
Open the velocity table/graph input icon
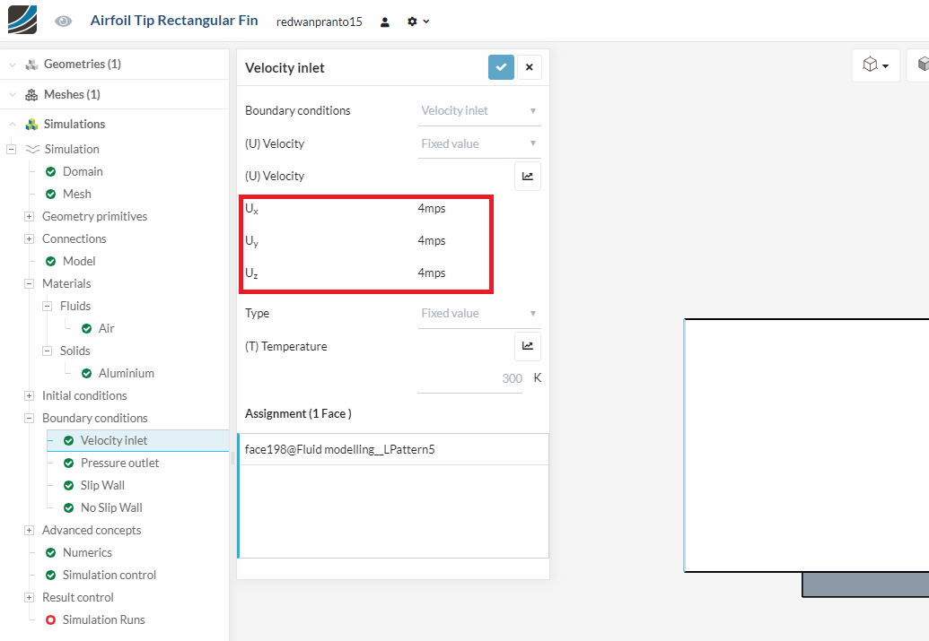[x=528, y=177]
